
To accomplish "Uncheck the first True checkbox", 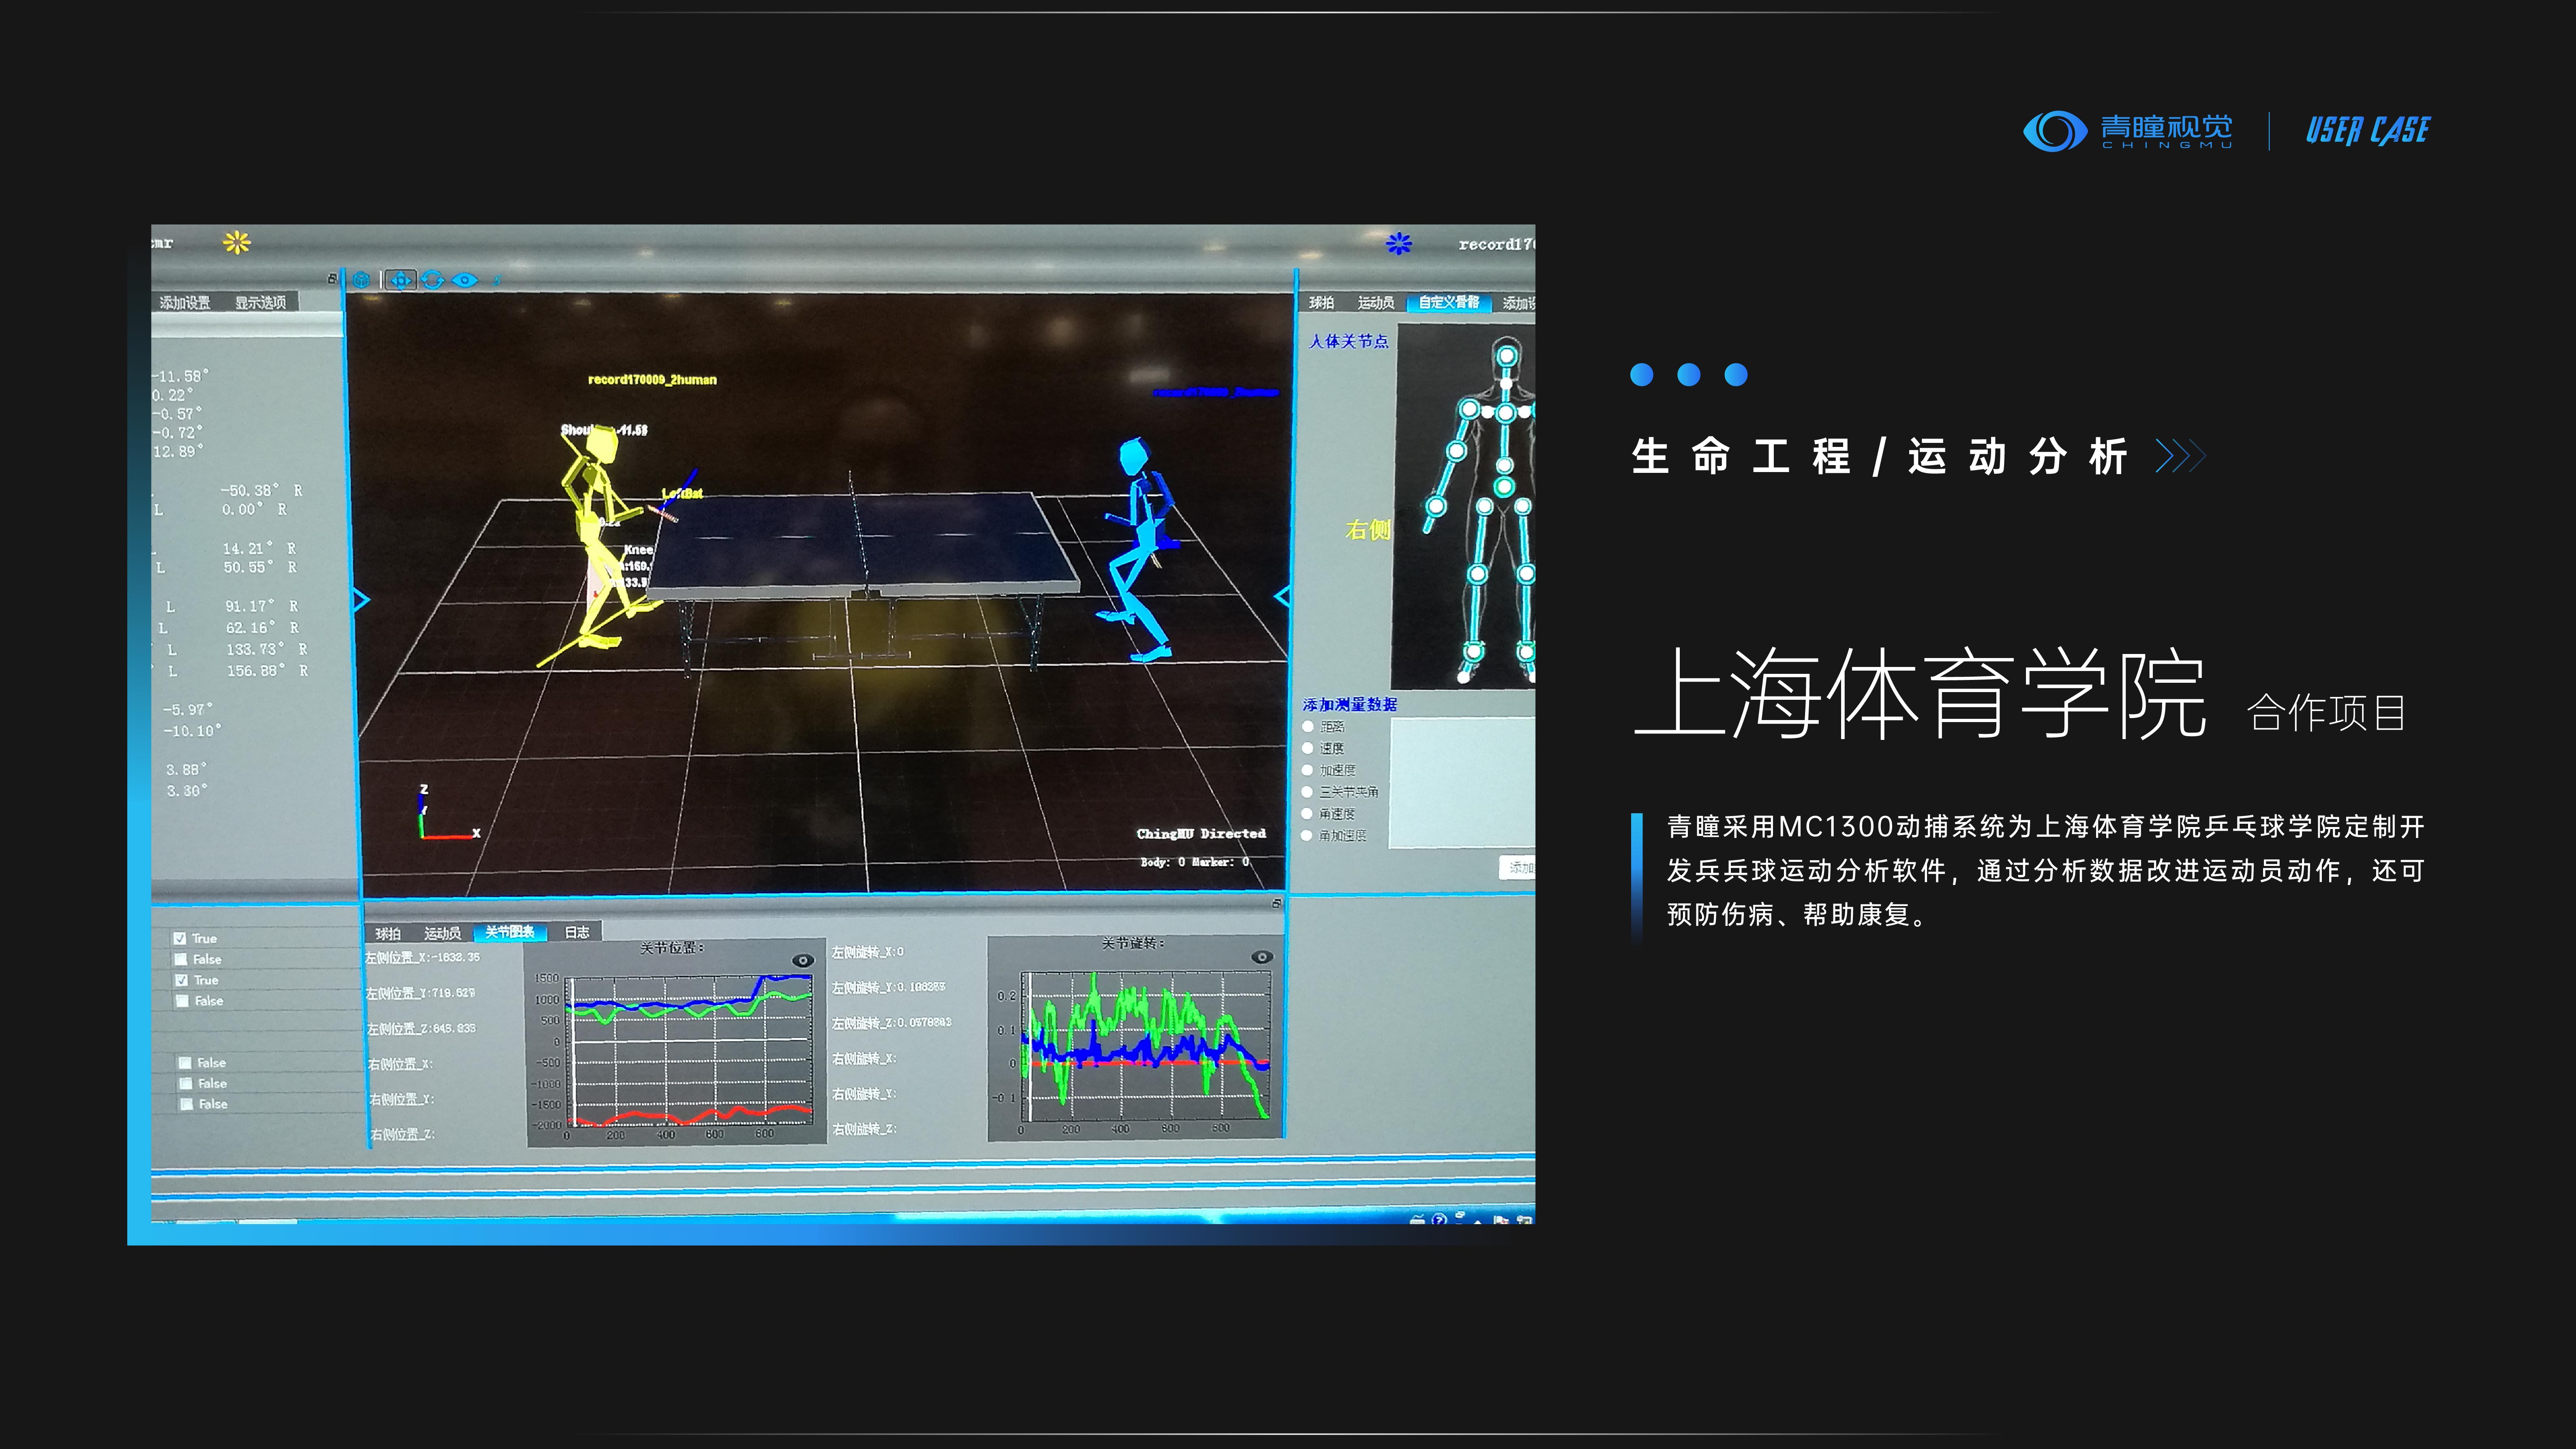I will pos(180,938).
